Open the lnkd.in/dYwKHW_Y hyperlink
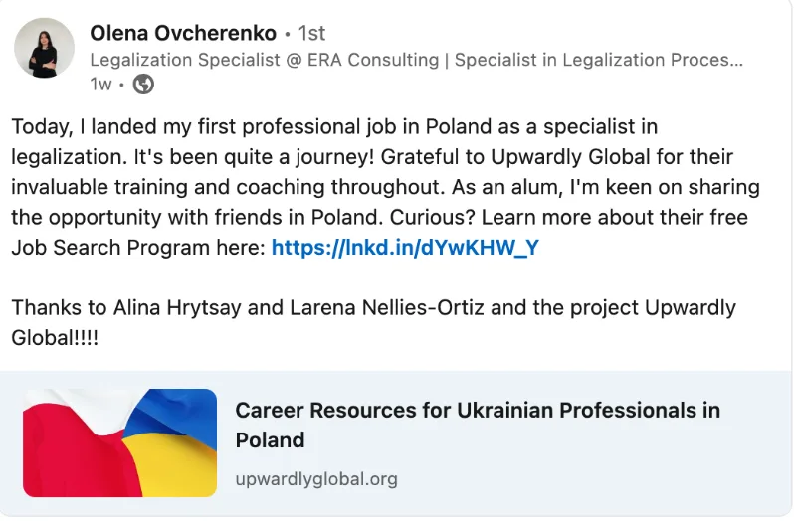This screenshot has width=794, height=521. (x=405, y=248)
